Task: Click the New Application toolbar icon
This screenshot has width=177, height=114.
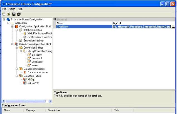Action: click(x=4, y=14)
